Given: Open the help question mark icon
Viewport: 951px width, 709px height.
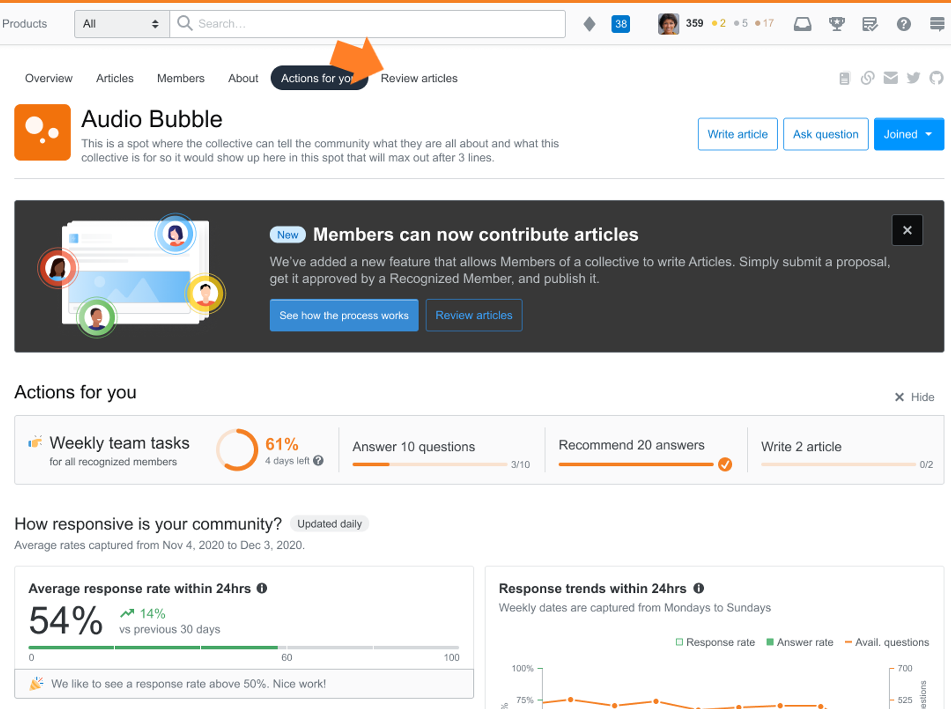Looking at the screenshot, I should tap(903, 24).
